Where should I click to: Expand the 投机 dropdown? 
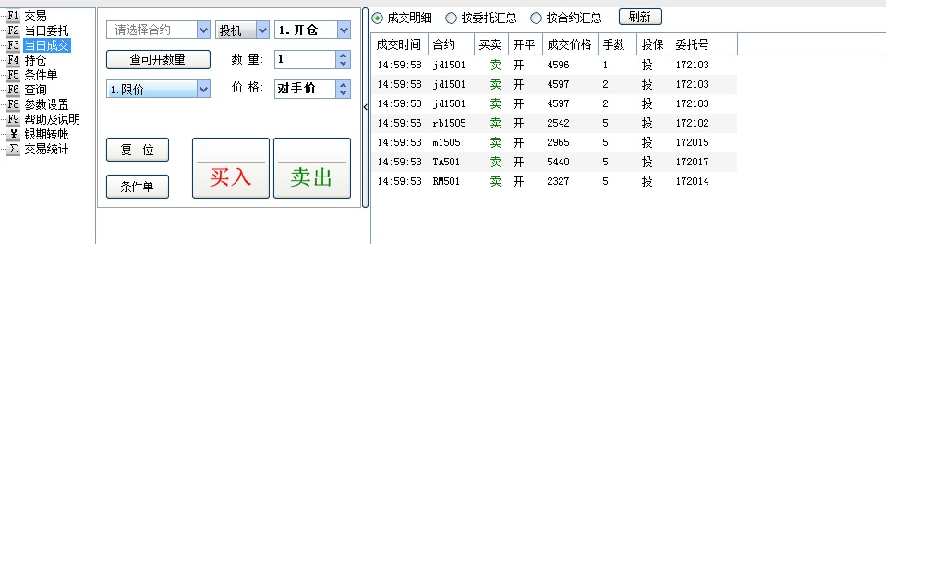(261, 30)
